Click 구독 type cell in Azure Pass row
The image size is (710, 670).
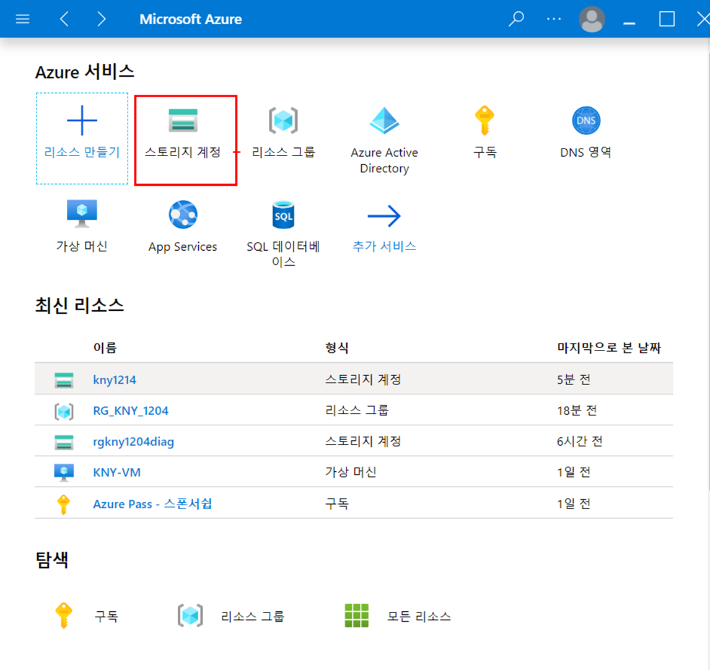pos(337,504)
